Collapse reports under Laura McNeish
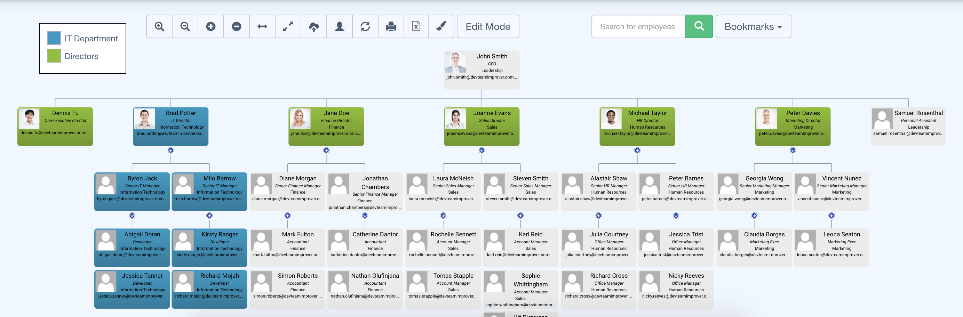The image size is (963, 317). 443,216
